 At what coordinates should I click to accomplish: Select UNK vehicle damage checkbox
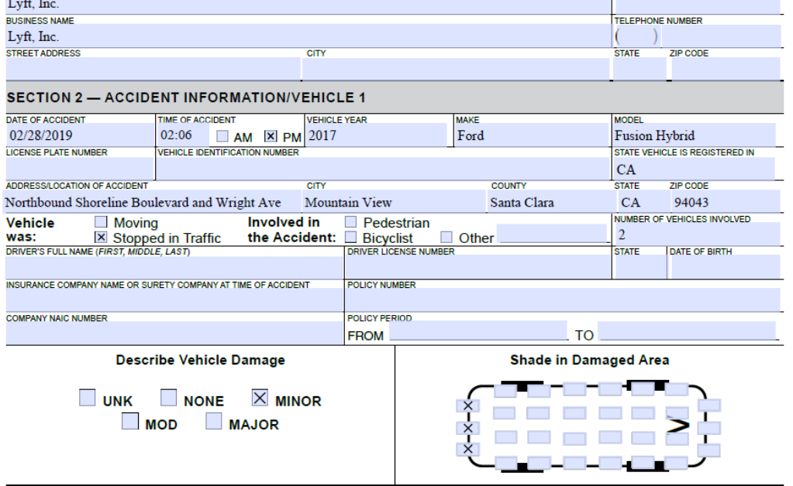(x=88, y=399)
